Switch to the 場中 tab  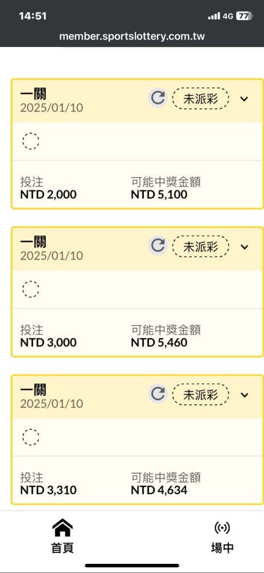pyautogui.click(x=222, y=536)
